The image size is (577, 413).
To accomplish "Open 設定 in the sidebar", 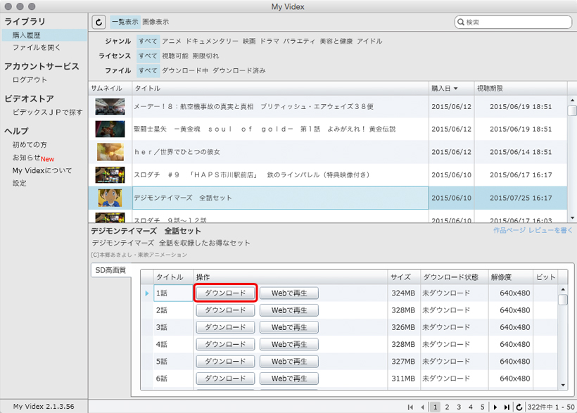I will click(x=20, y=184).
